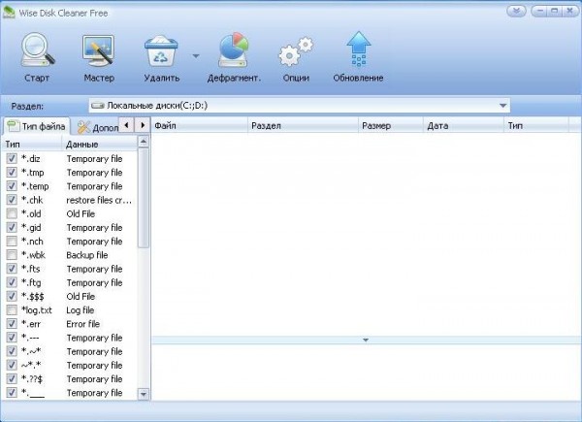Open the Дефрагмент. disk tool
The height and width of the screenshot is (422, 582).
pos(233,50)
